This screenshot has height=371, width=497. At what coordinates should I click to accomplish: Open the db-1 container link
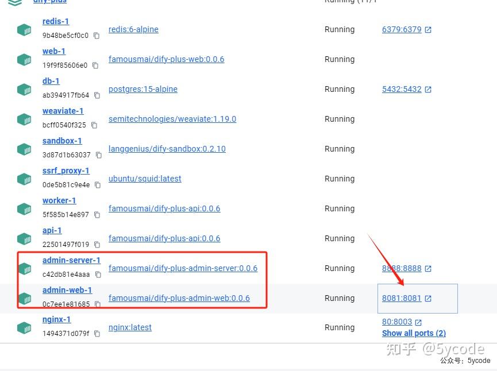[x=51, y=81]
